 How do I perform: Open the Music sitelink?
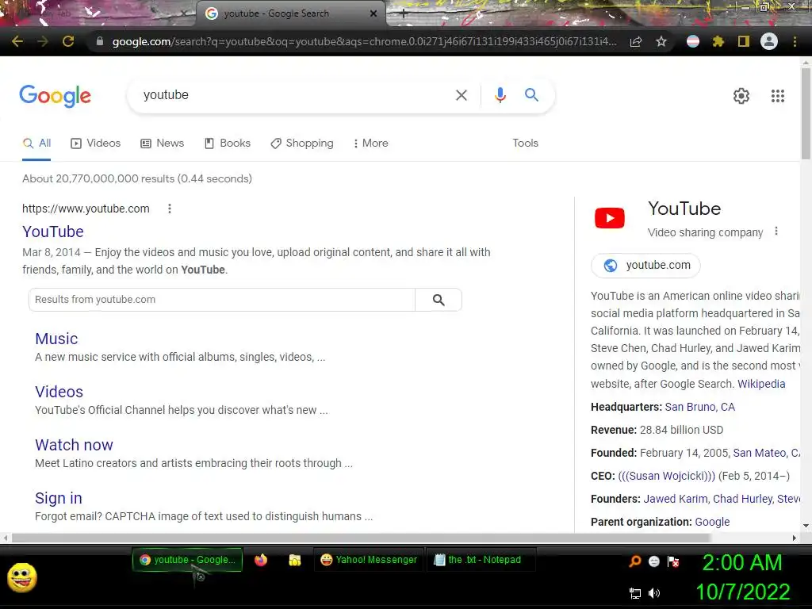[x=56, y=339]
